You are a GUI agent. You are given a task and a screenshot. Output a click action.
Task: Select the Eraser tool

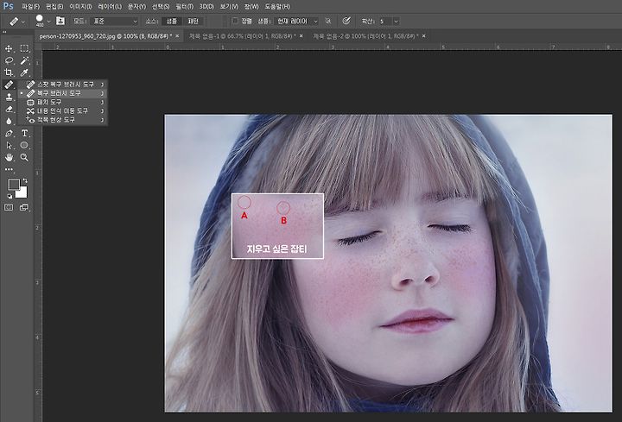[9, 109]
